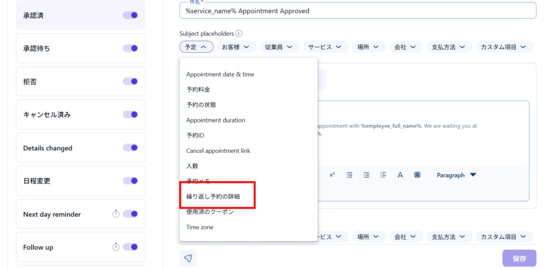Open the Subject placeholders info icon

click(x=239, y=34)
